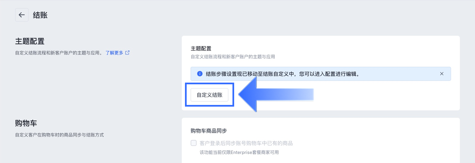Dismiss the 结账步骤设置 notice with the X

pyautogui.click(x=442, y=74)
